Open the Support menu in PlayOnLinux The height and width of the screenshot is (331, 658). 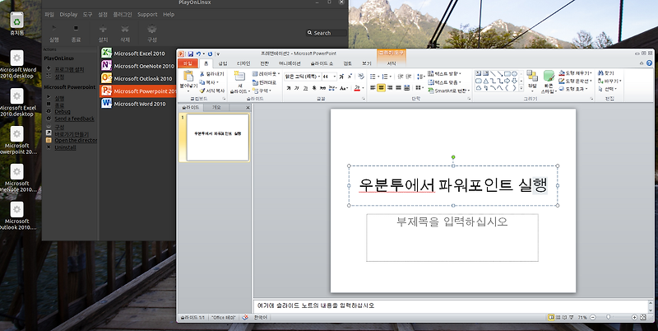147,14
